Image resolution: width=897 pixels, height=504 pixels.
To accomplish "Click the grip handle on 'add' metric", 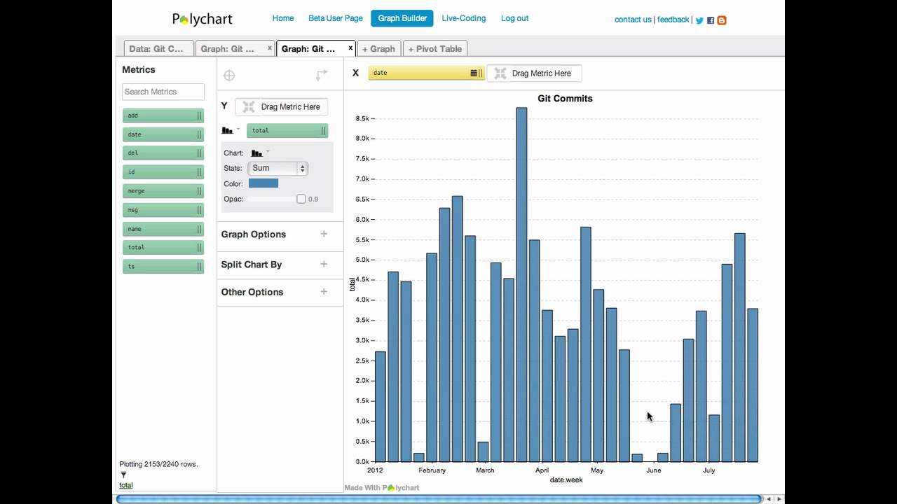I will [199, 115].
